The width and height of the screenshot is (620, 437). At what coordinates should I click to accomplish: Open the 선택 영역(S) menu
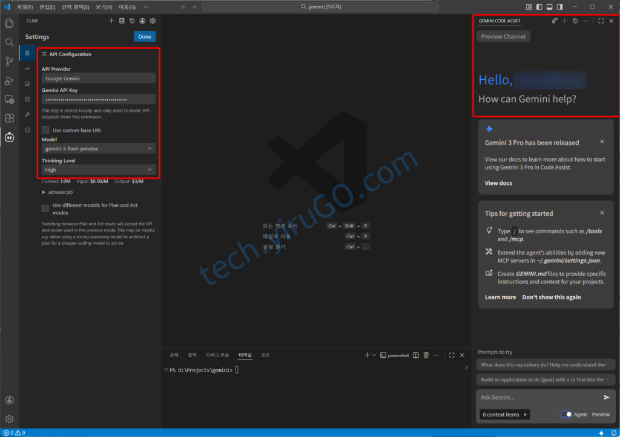tap(75, 7)
